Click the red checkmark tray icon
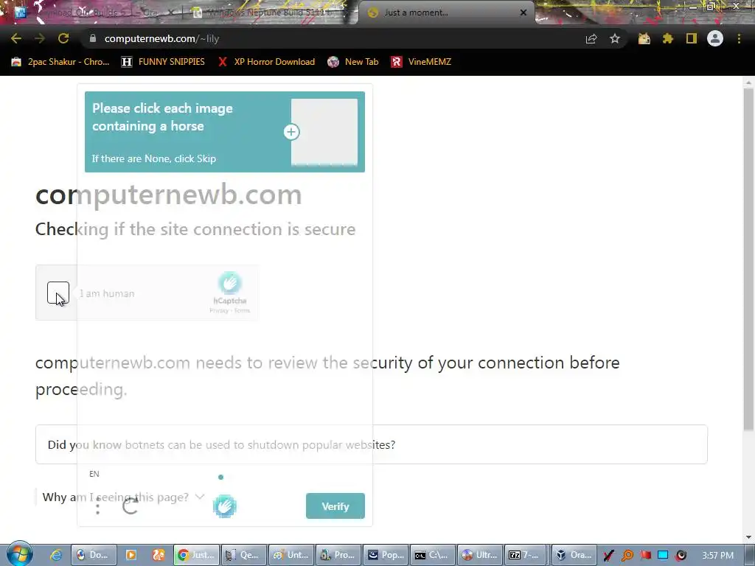This screenshot has width=755, height=566. coord(608,556)
